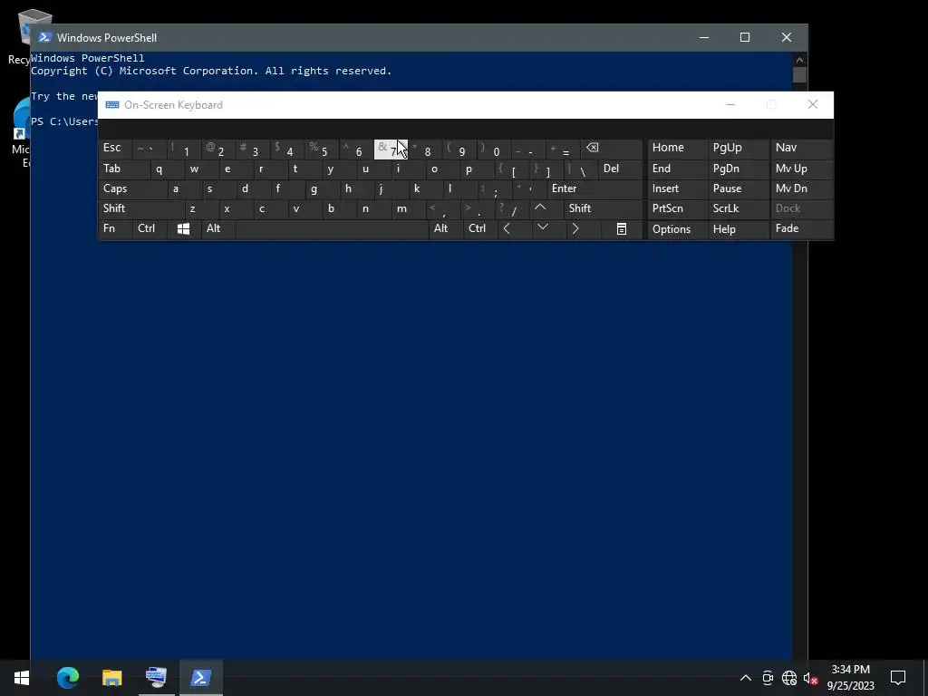
Task: Tap the Home key
Action: tap(676, 149)
